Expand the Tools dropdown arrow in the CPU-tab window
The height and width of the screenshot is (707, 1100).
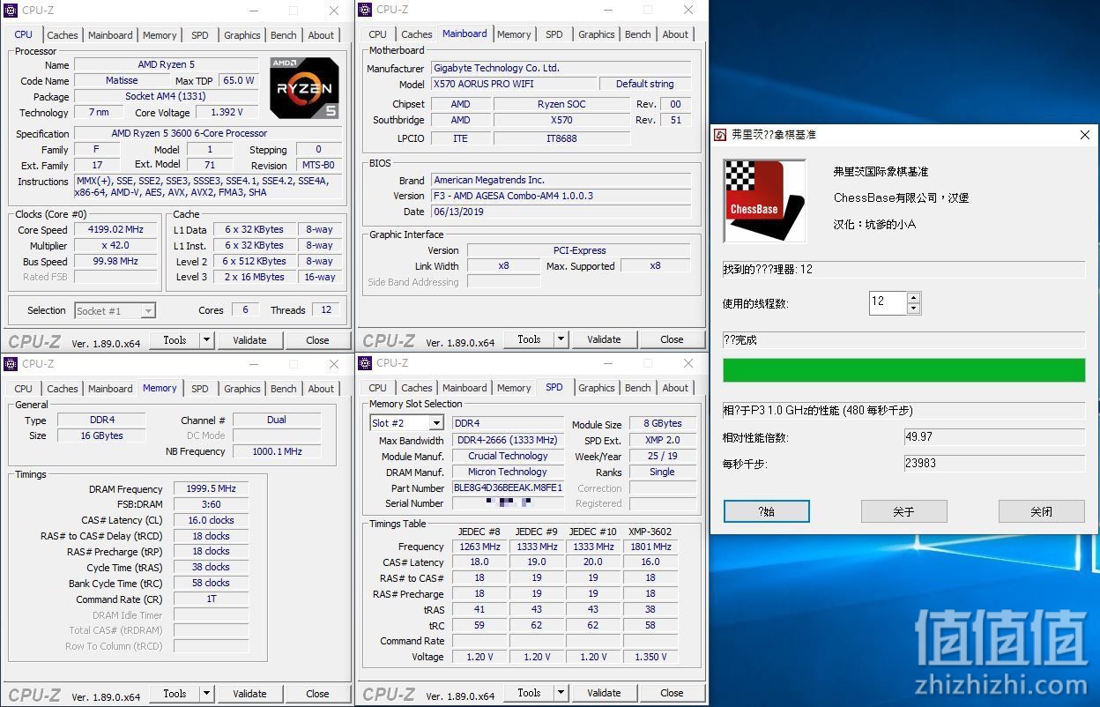(206, 340)
